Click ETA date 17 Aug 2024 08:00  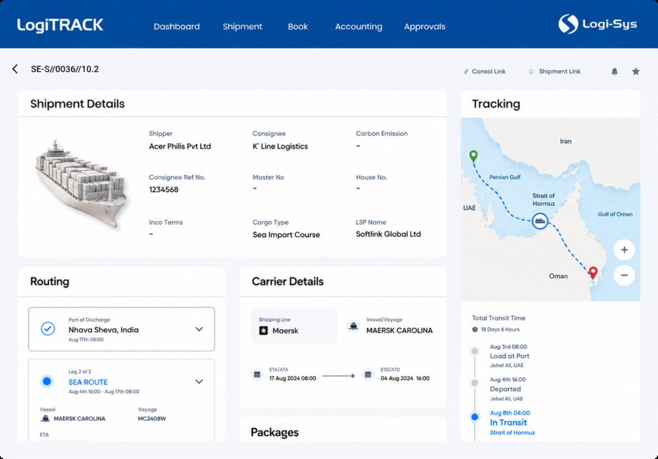point(292,378)
